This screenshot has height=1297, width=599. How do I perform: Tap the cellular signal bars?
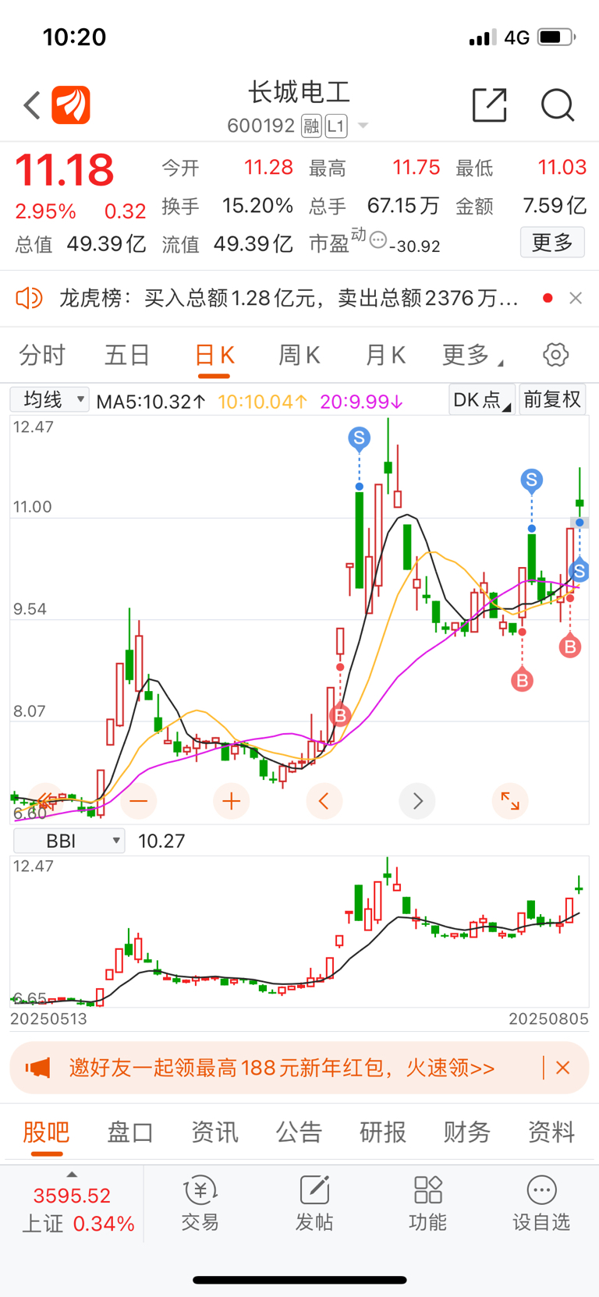tap(483, 37)
